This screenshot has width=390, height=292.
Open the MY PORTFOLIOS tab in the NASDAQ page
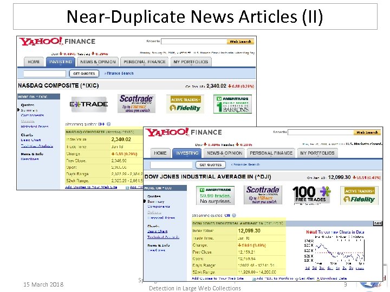click(191, 62)
